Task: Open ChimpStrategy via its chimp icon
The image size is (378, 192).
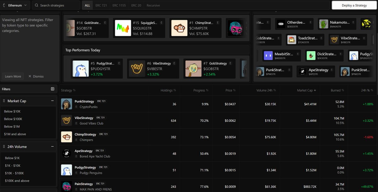Action: (66, 137)
